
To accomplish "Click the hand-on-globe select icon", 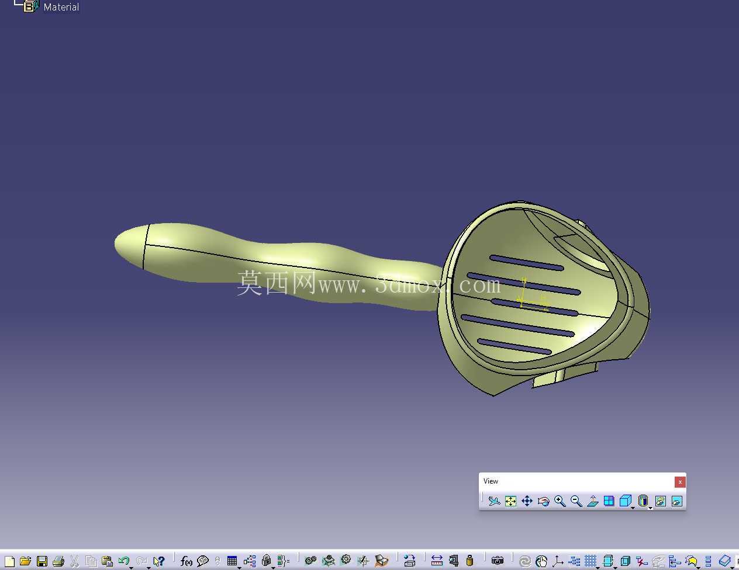I will click(541, 562).
